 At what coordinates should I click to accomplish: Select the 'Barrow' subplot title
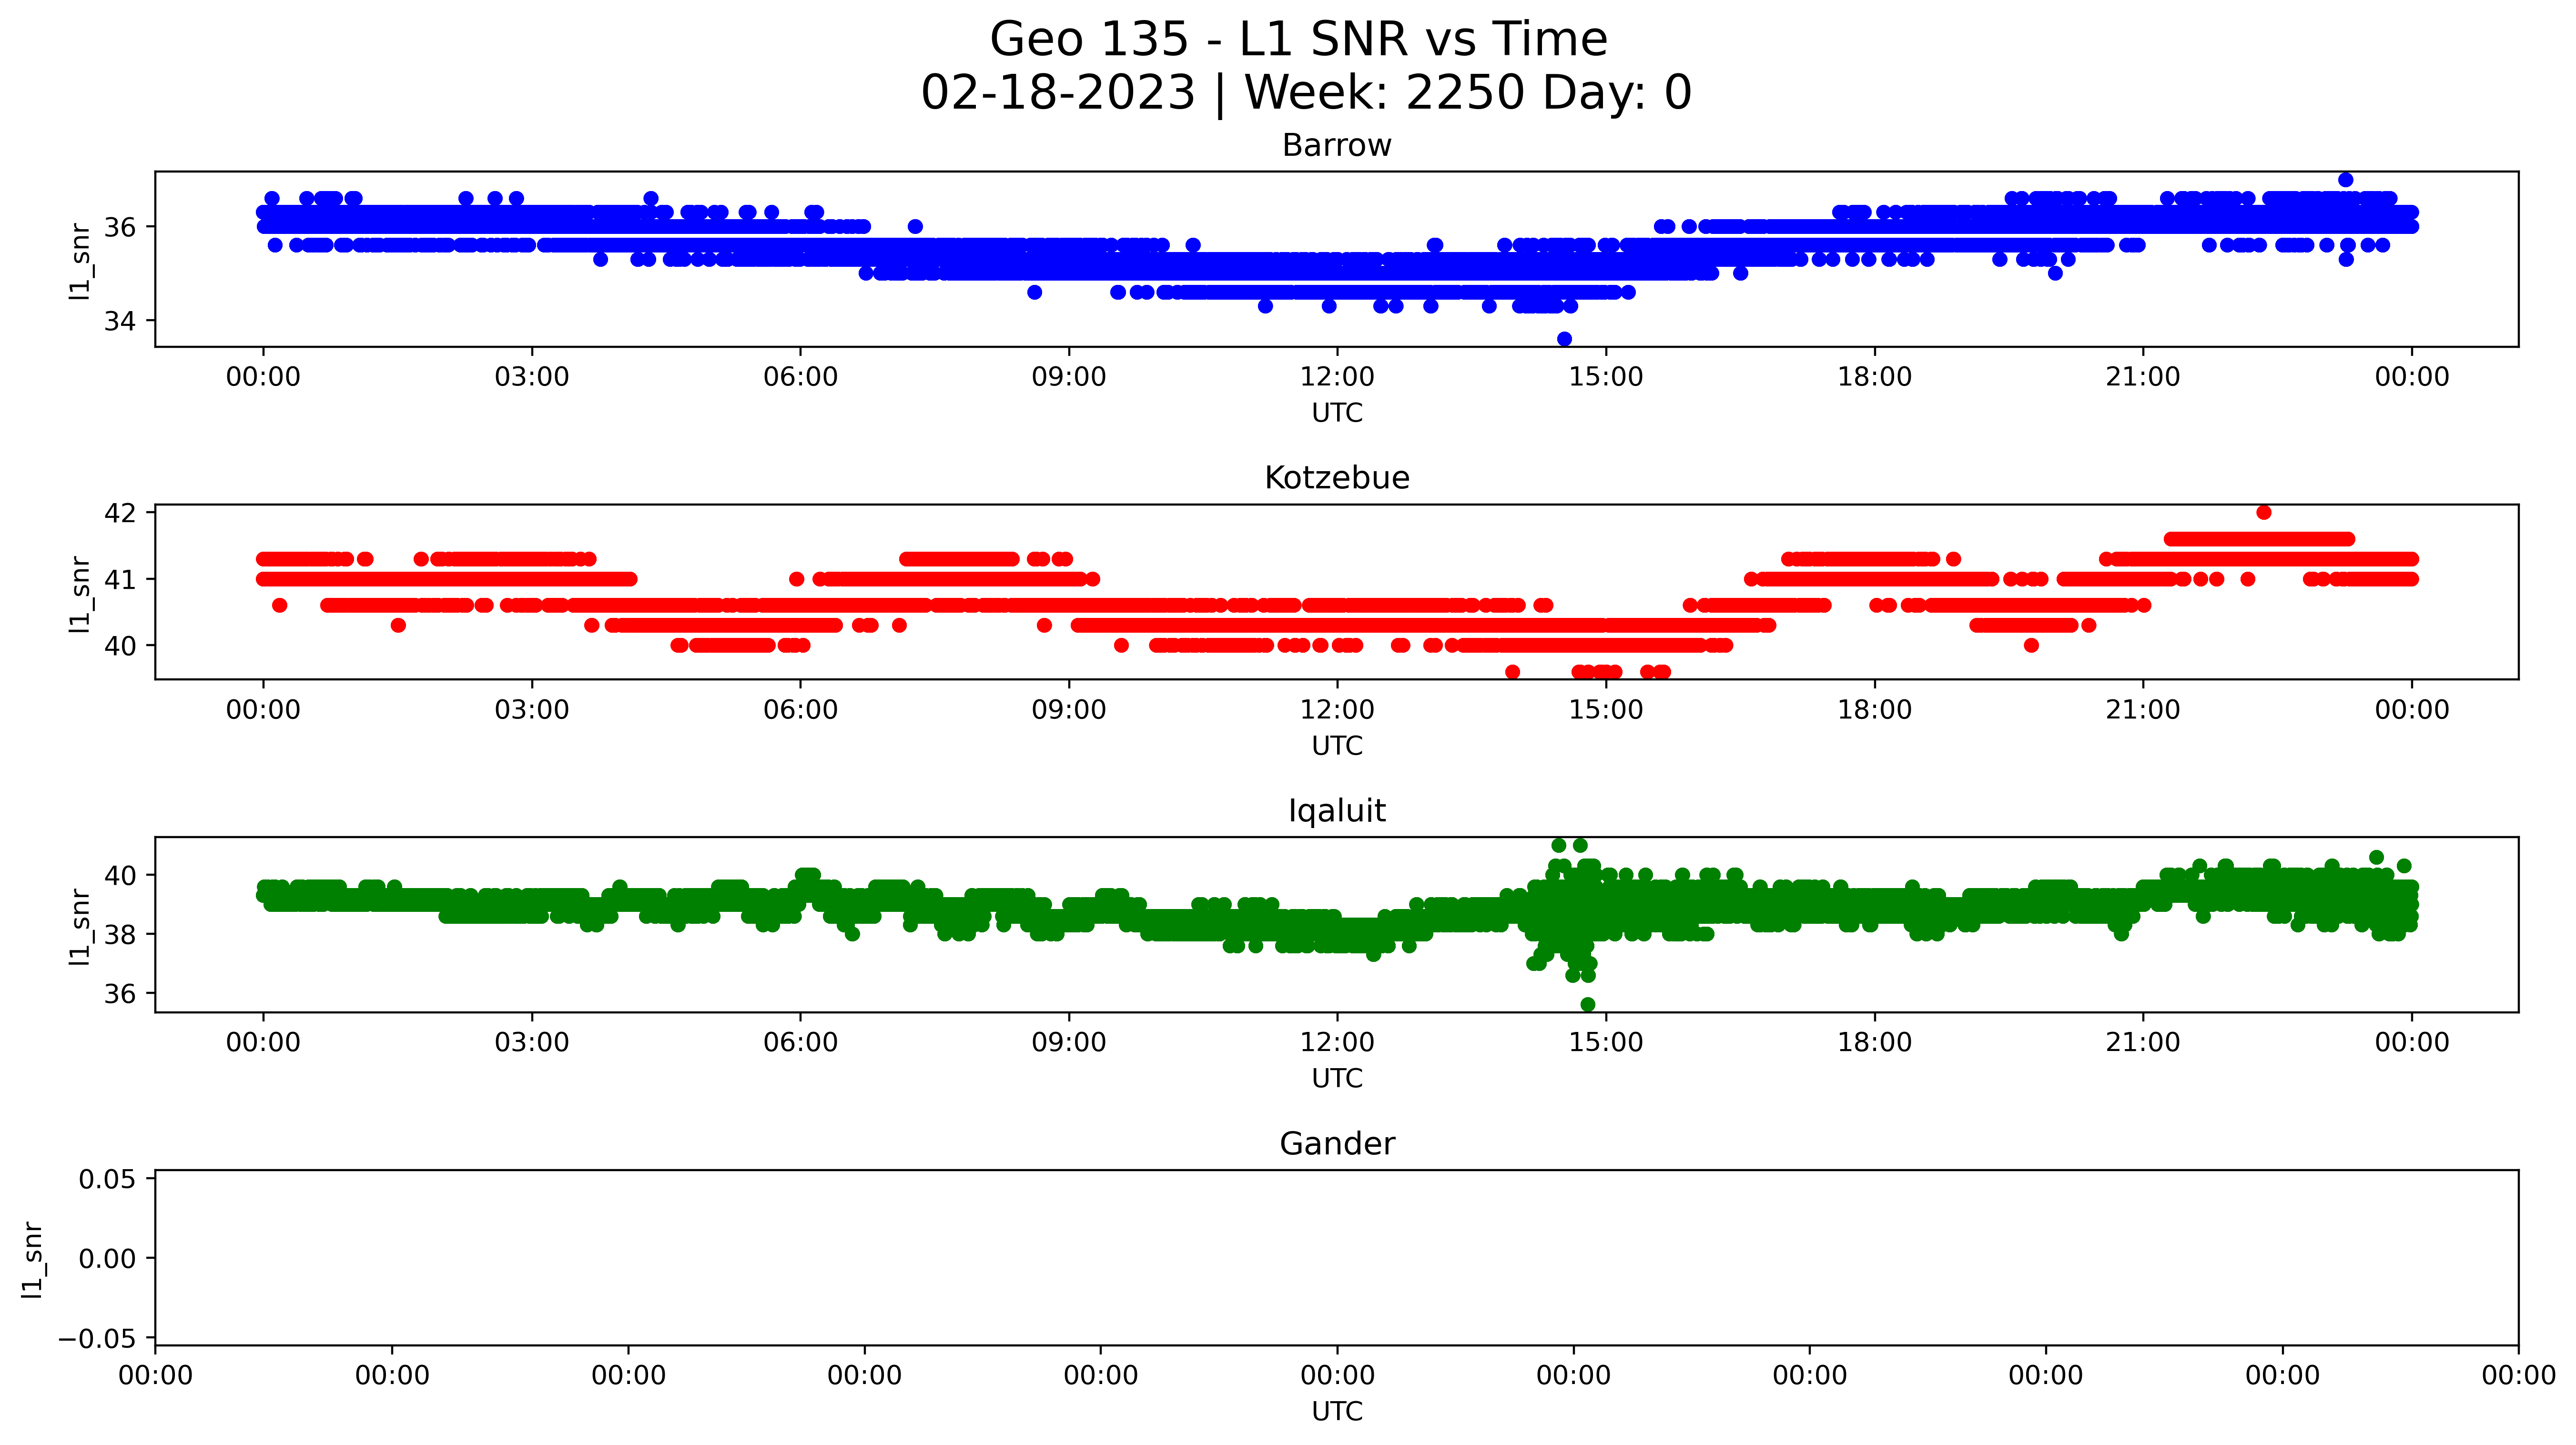pos(1337,145)
